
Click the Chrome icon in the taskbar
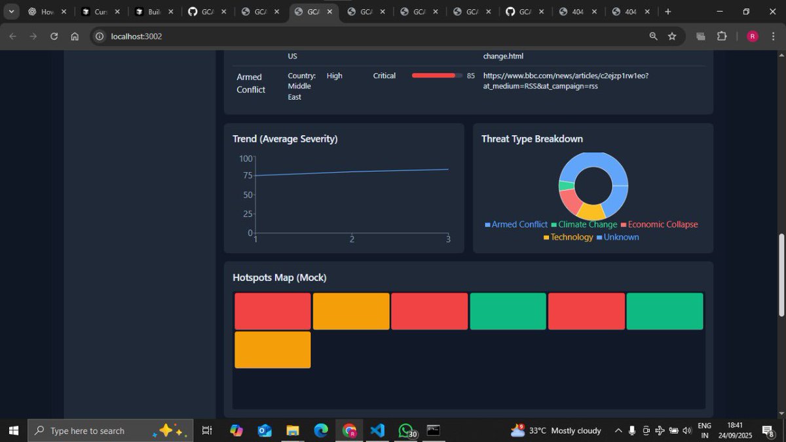349,431
